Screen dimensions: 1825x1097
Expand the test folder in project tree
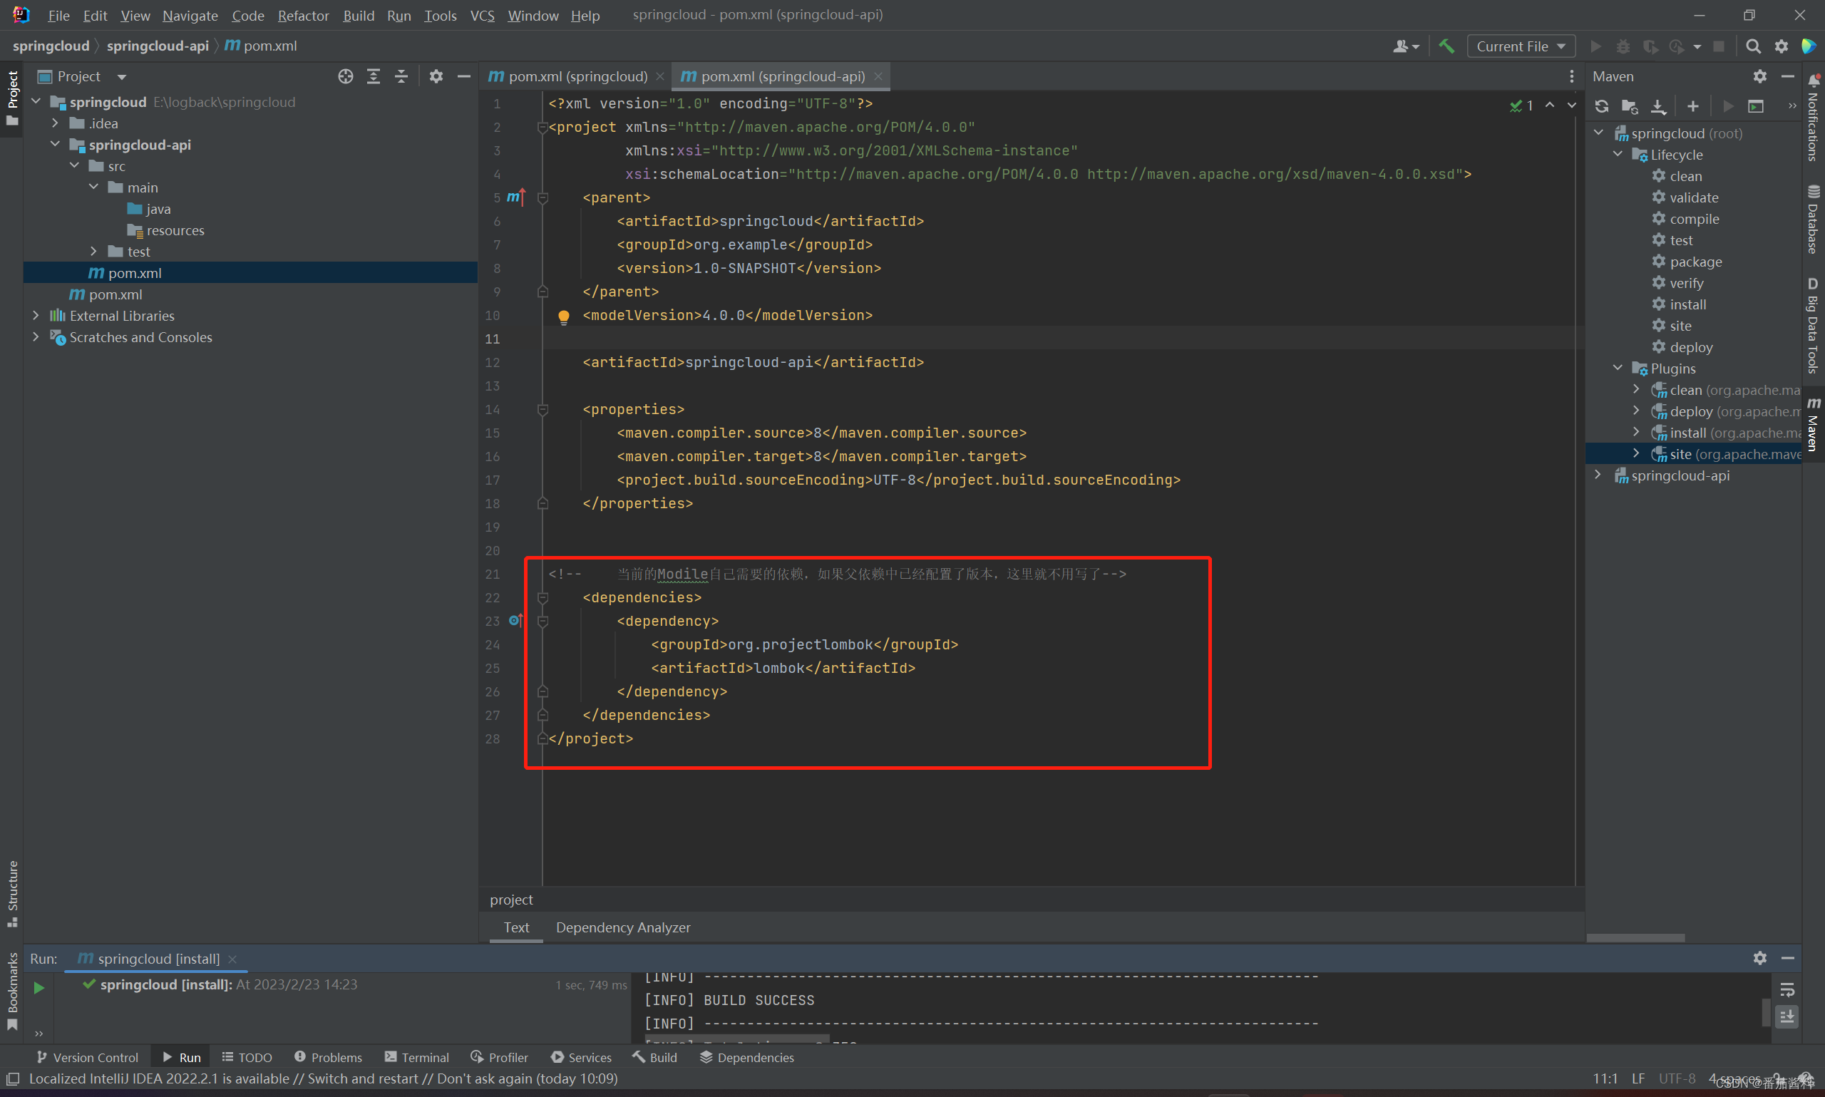93,252
